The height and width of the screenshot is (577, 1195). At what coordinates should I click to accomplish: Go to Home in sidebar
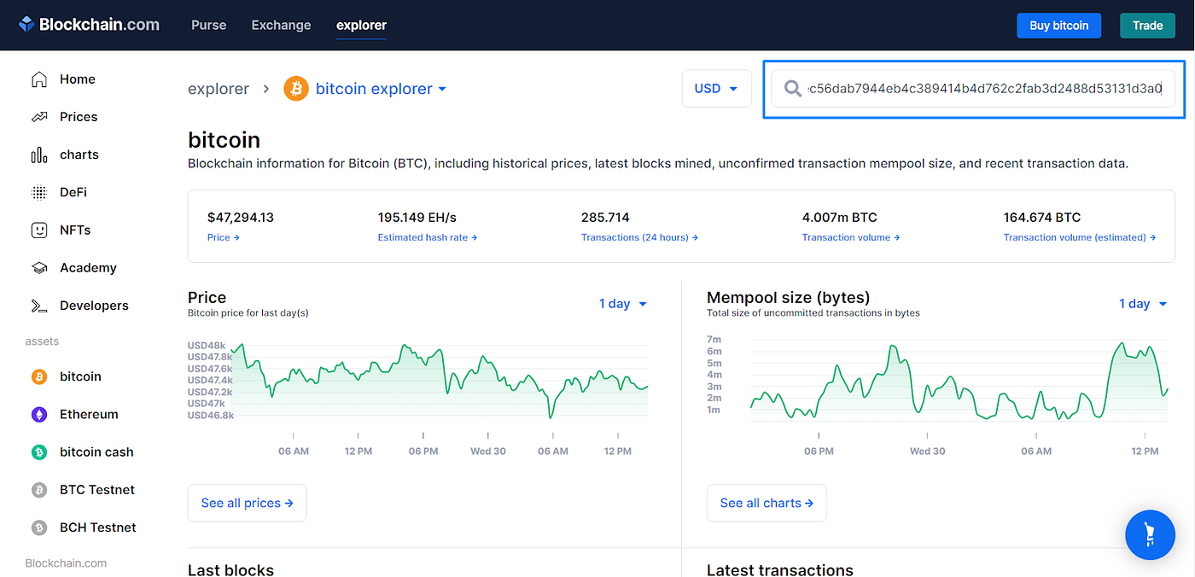coord(78,79)
